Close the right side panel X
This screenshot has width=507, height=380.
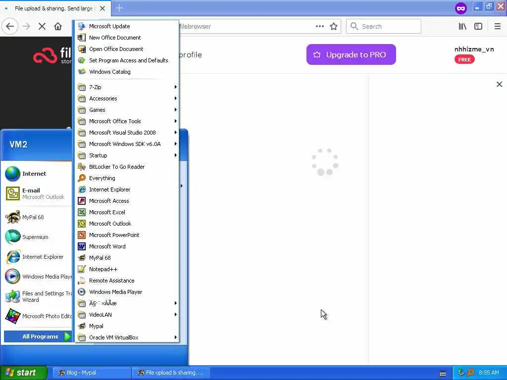pyautogui.click(x=499, y=84)
